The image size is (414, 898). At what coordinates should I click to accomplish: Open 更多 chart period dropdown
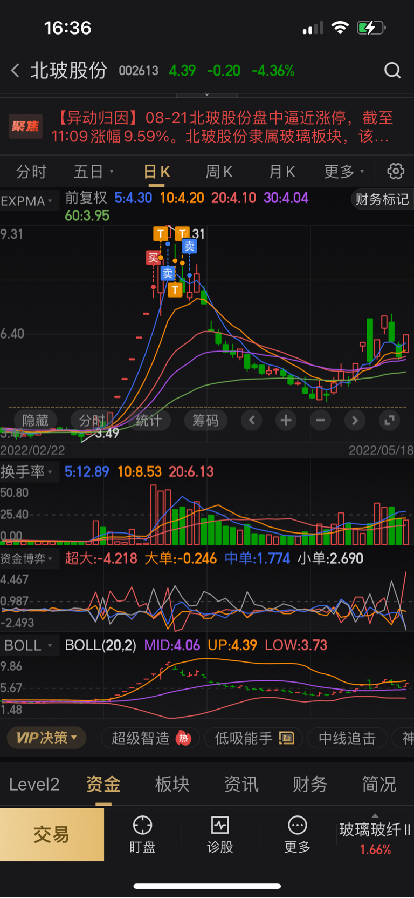pos(344,172)
